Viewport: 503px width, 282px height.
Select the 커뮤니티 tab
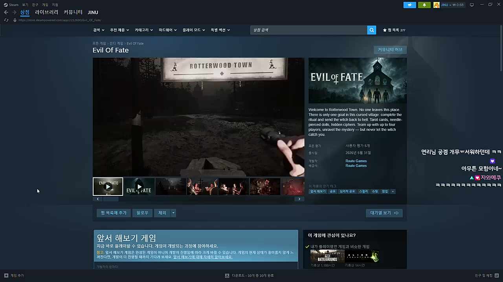coord(73,13)
